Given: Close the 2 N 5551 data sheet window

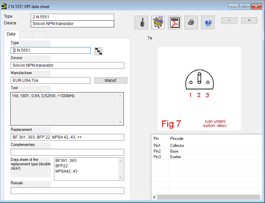Looking at the screenshot, I should pyautogui.click(x=256, y=6).
